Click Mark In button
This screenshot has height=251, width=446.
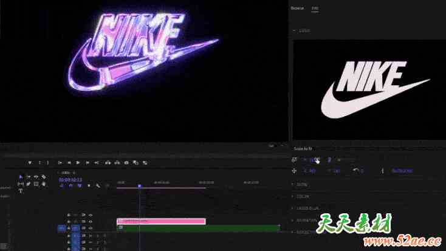[x=39, y=163]
